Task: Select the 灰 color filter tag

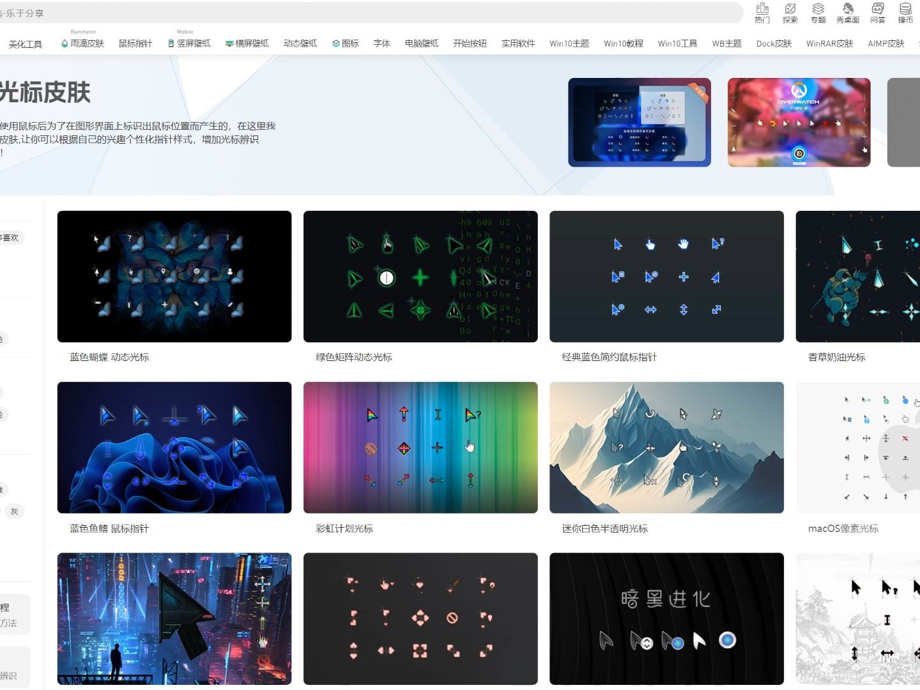Action: tap(14, 511)
